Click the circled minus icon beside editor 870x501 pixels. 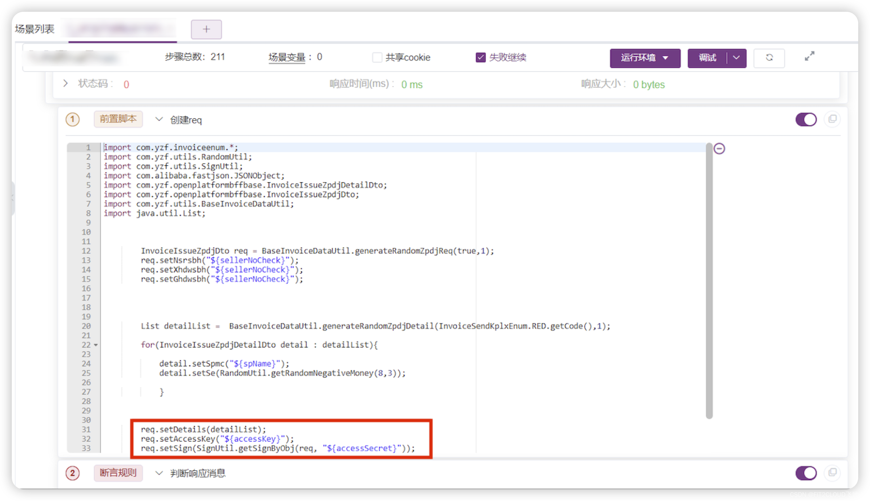(x=719, y=149)
